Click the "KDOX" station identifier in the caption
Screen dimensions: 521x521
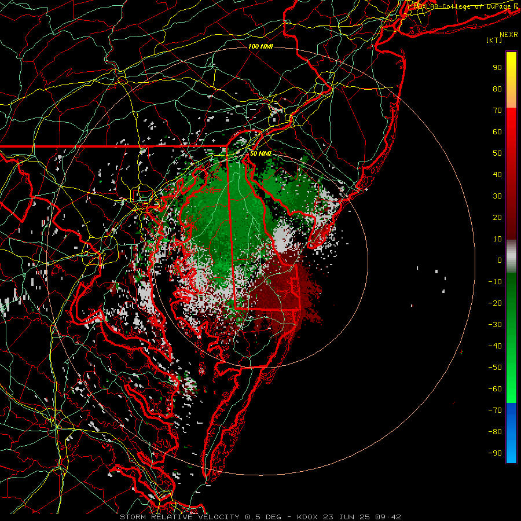pos(307,517)
